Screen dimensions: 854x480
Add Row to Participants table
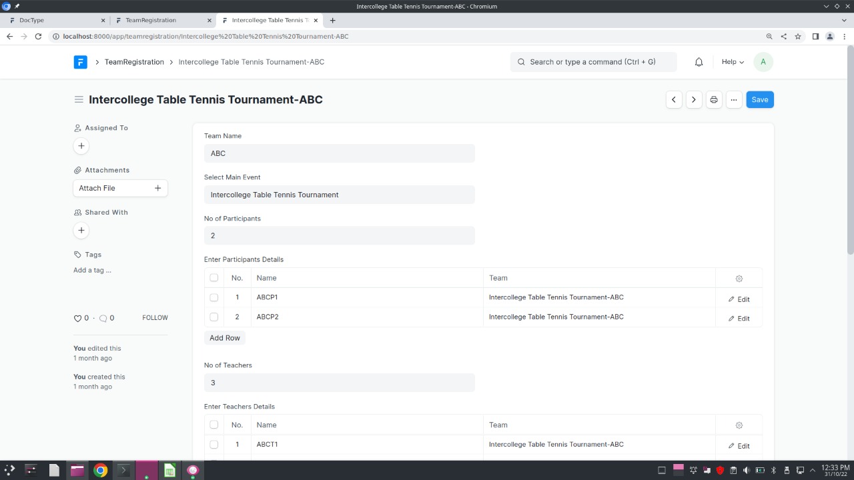(x=225, y=338)
